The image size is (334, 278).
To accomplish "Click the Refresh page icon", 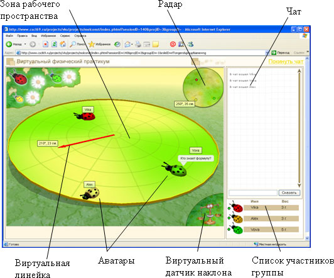I will 54,44.
